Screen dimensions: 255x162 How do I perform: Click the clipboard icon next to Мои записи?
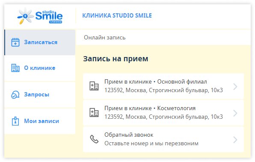[15, 121]
